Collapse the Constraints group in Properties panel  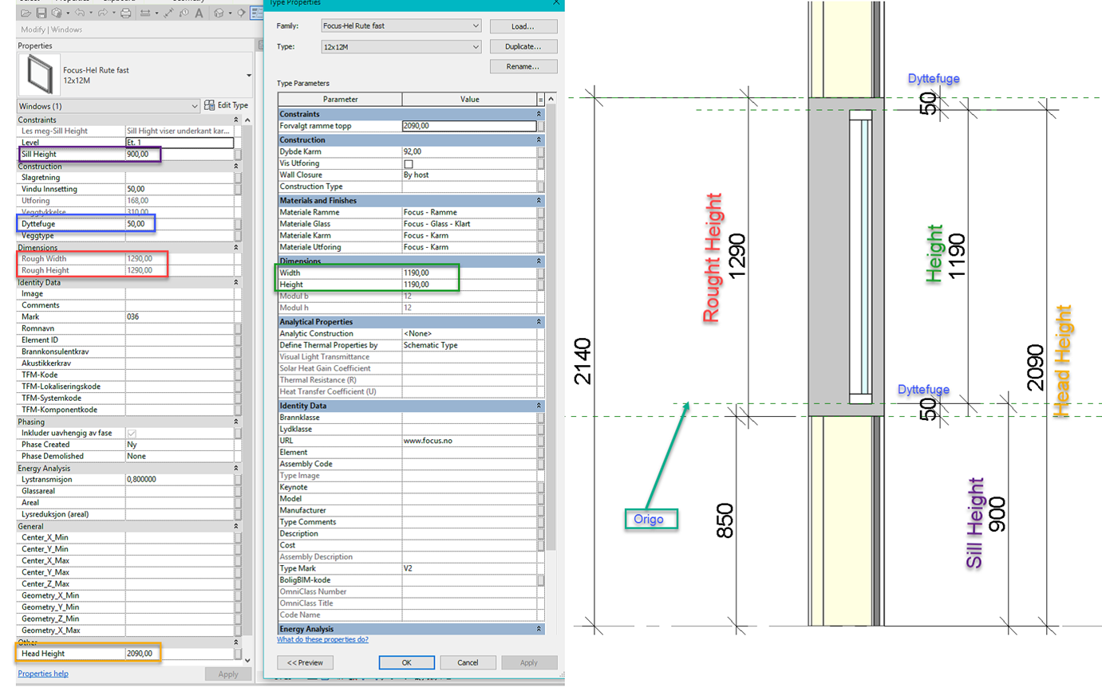(x=236, y=120)
